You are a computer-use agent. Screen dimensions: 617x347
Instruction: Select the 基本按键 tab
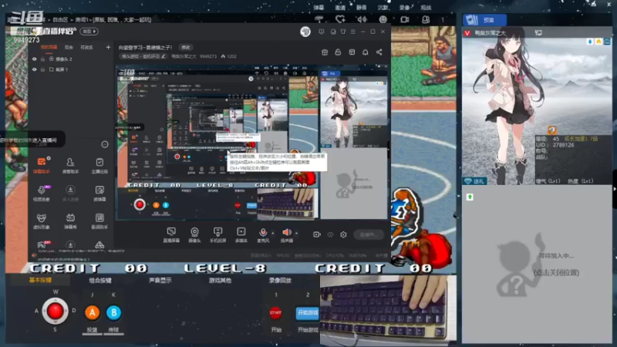pos(40,280)
